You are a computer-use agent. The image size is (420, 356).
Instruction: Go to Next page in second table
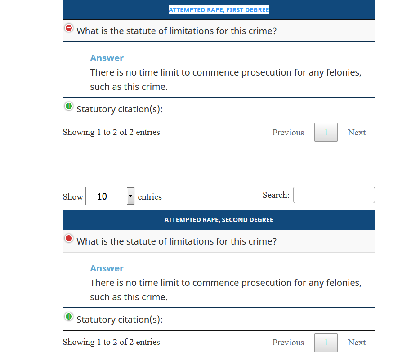(x=357, y=343)
